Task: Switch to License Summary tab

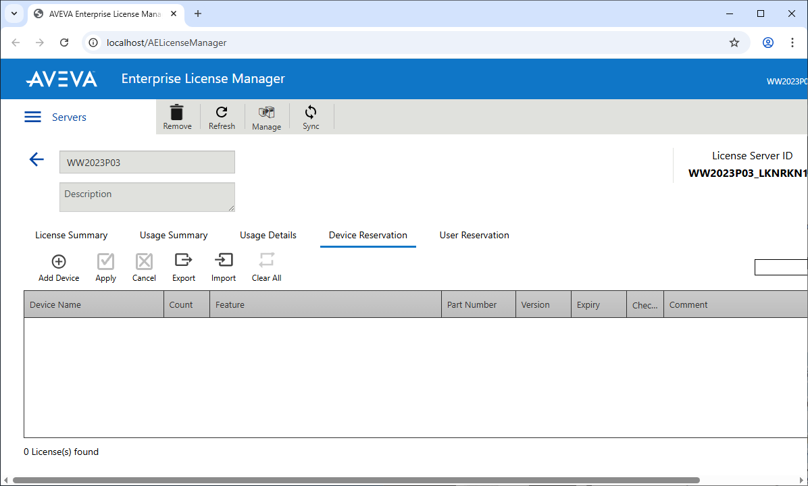Action: pyautogui.click(x=71, y=236)
